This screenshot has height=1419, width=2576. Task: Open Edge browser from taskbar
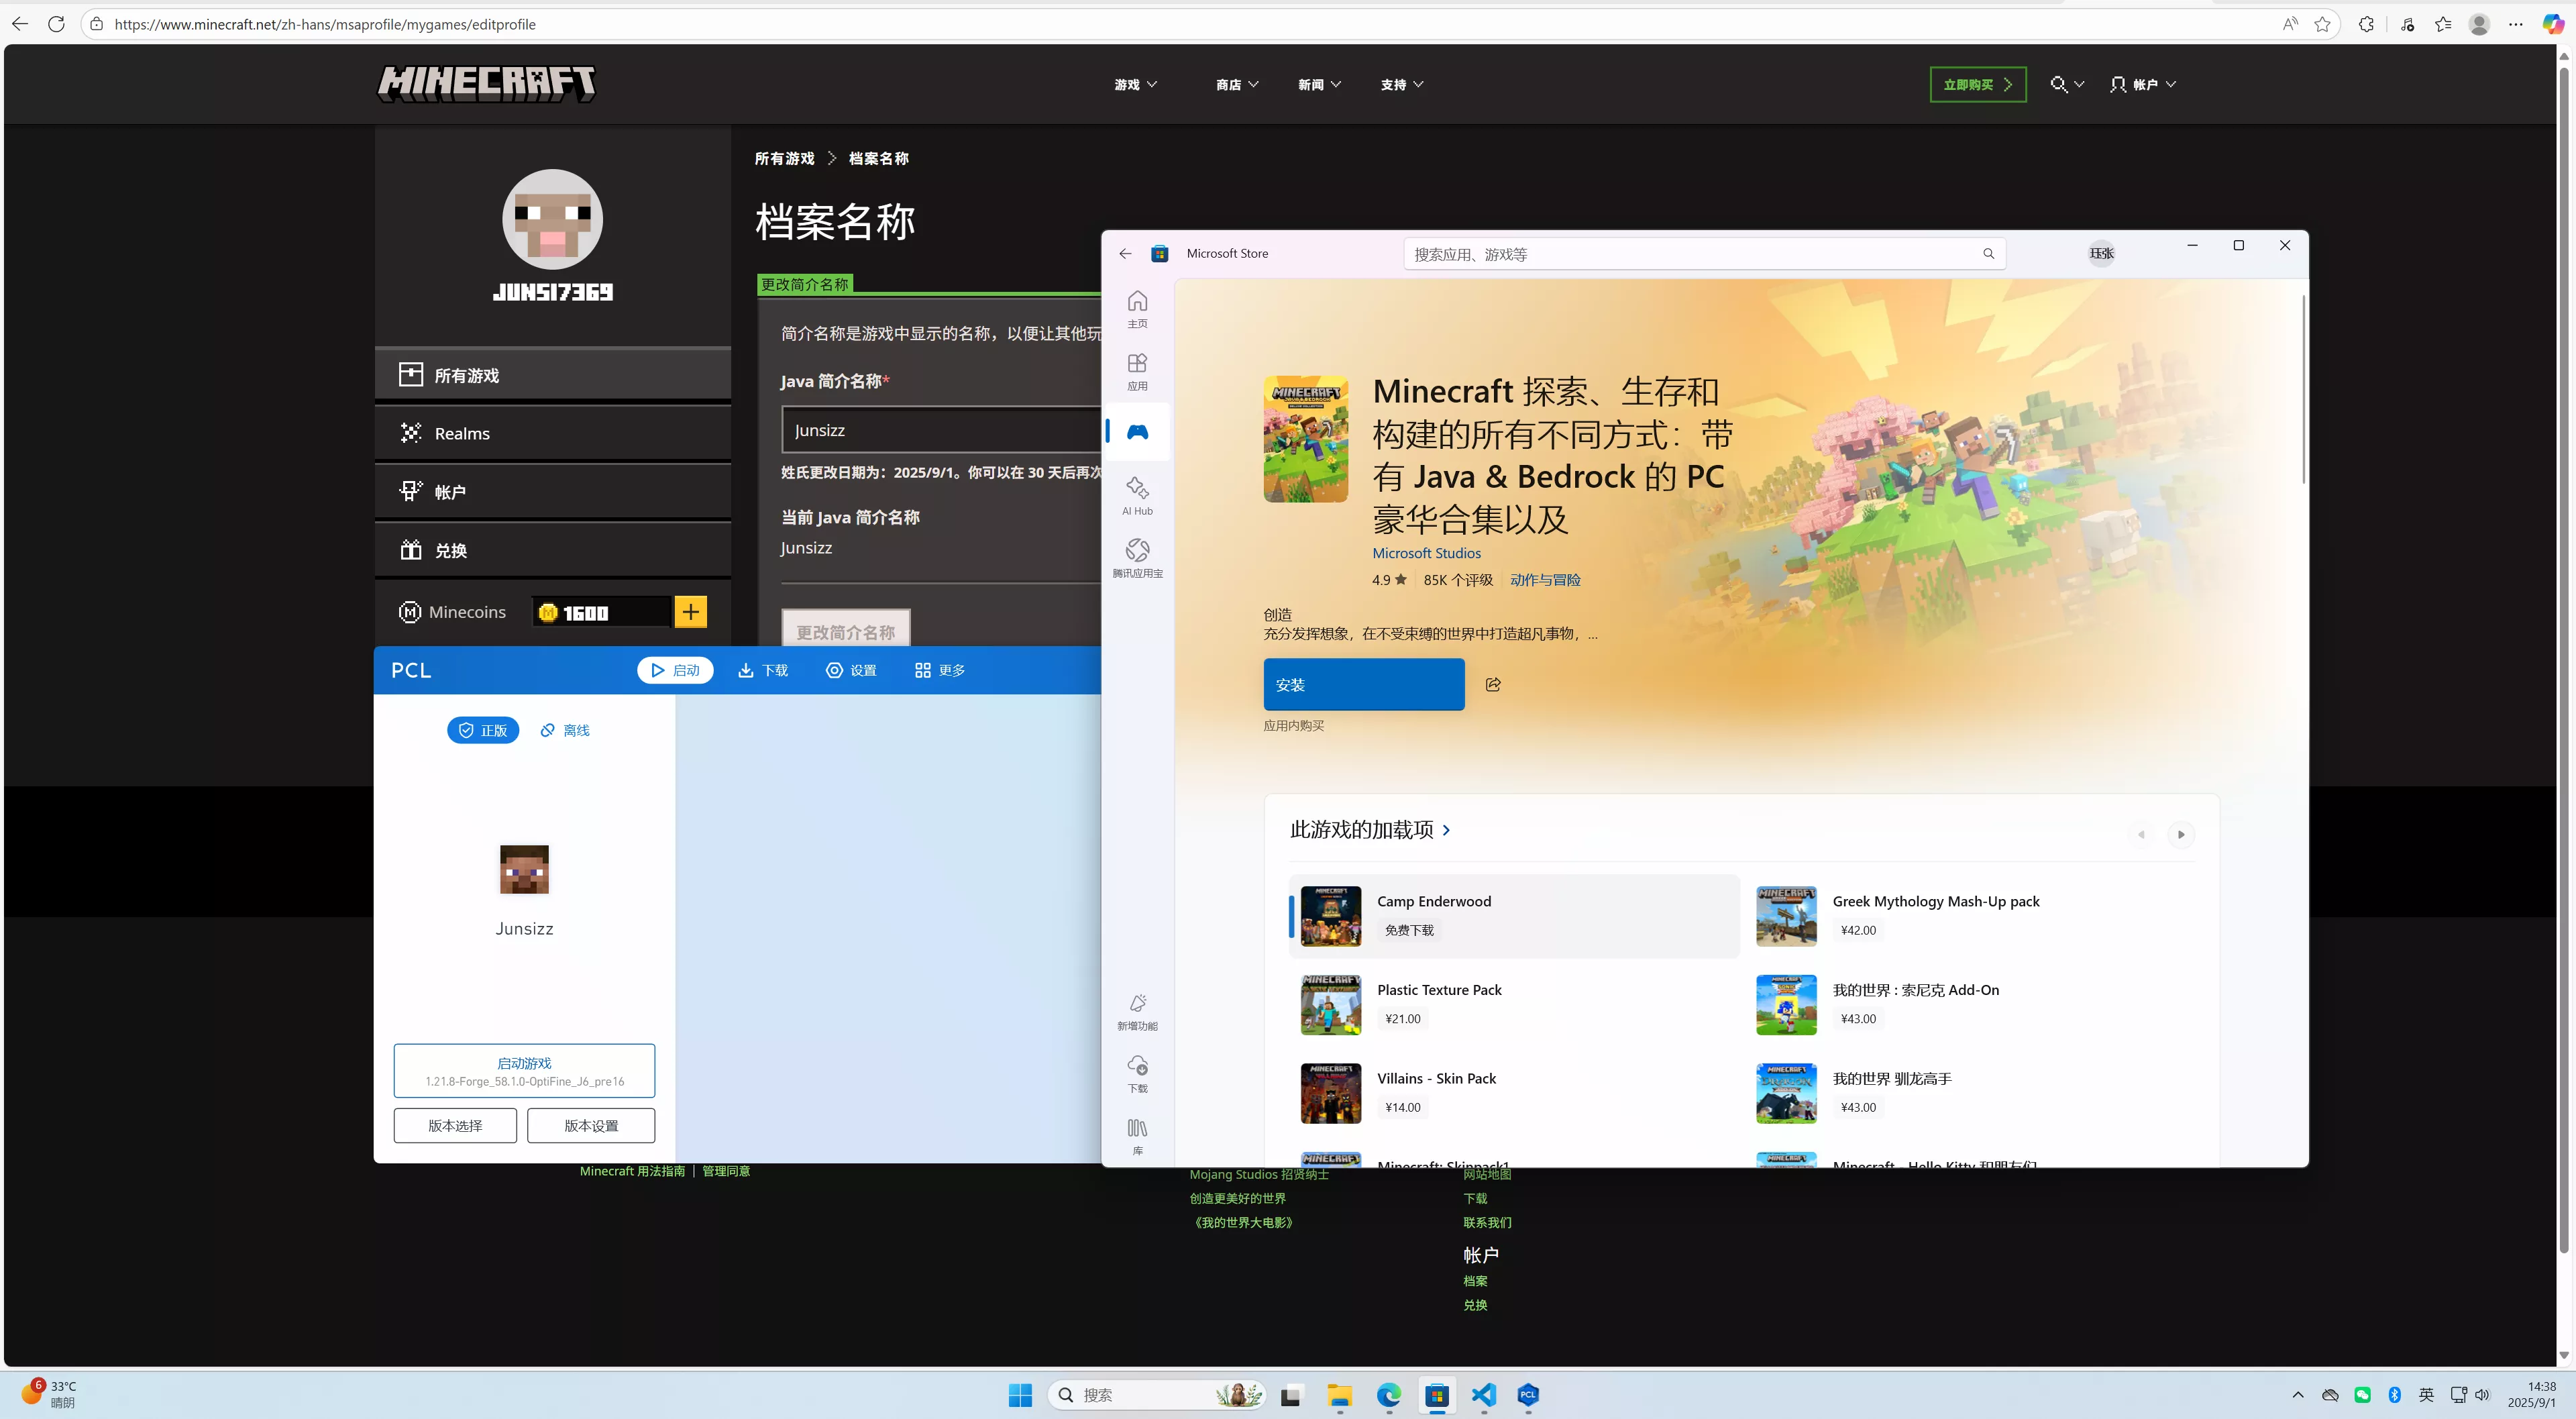pos(1388,1395)
